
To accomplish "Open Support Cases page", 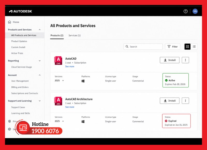I will (18, 107).
